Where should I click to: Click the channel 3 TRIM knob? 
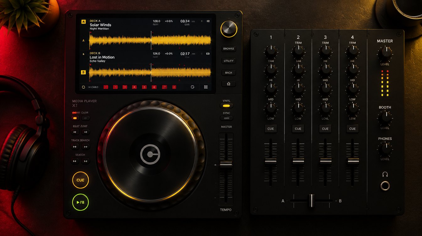tap(325, 51)
